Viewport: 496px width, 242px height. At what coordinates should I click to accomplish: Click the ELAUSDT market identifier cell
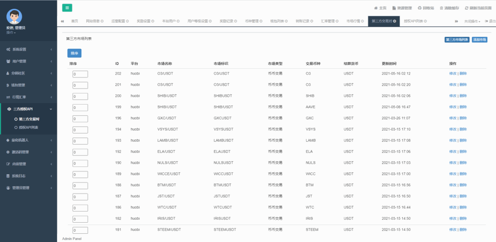coord(222,151)
